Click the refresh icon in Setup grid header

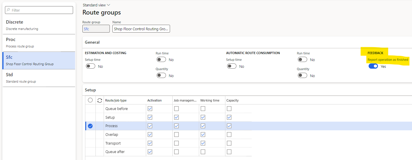click(100, 100)
